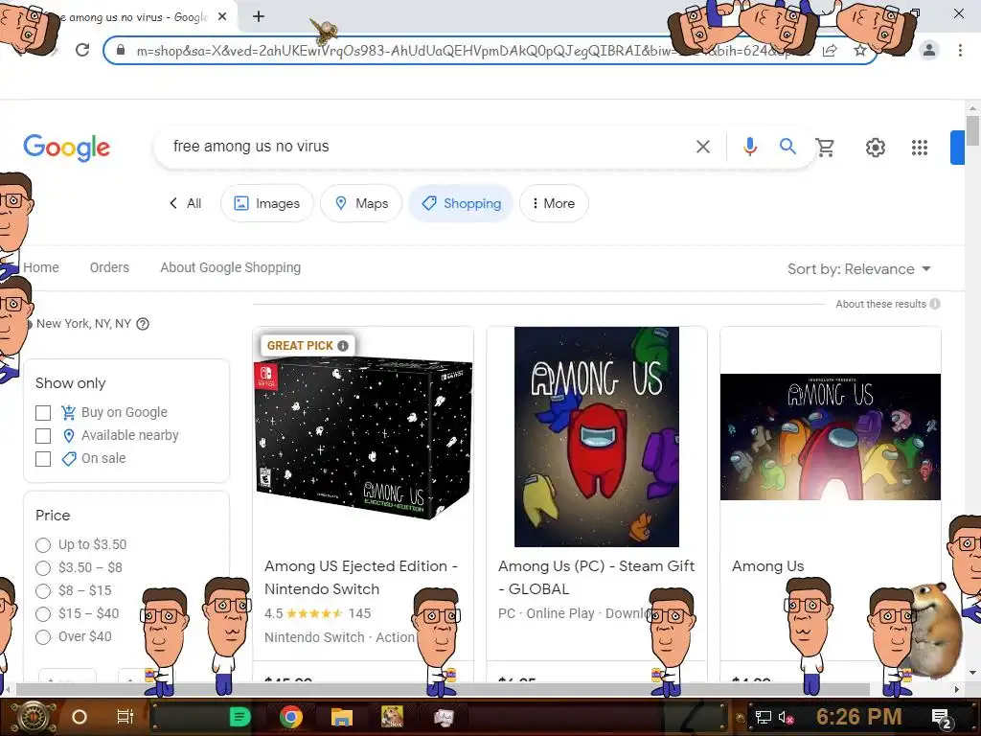Open the Chrome three-dot menu

960,50
